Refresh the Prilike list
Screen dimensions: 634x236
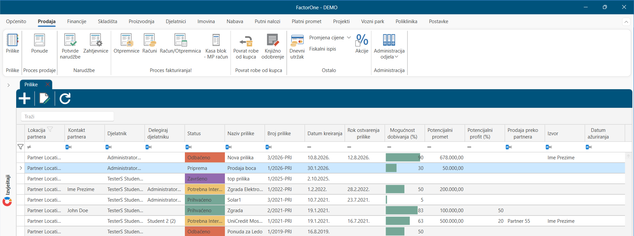(65, 98)
